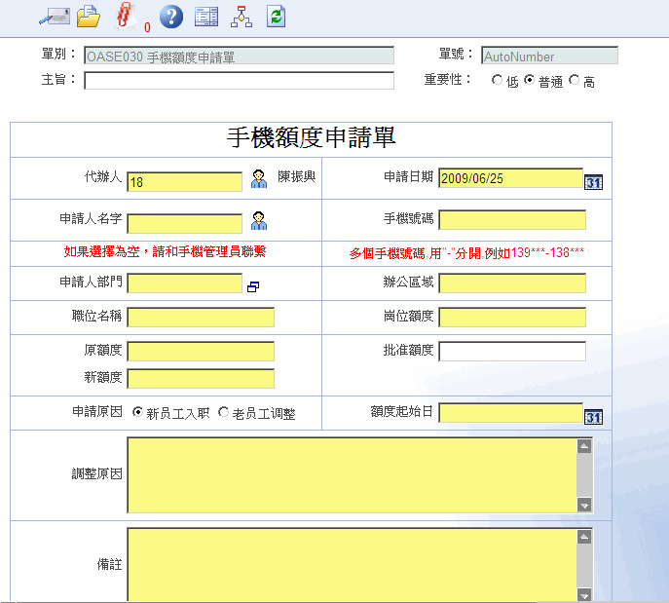Screen dimensions: 669x603
Task: Click person picker icon beside 代辦人 field
Action: pyautogui.click(x=259, y=178)
